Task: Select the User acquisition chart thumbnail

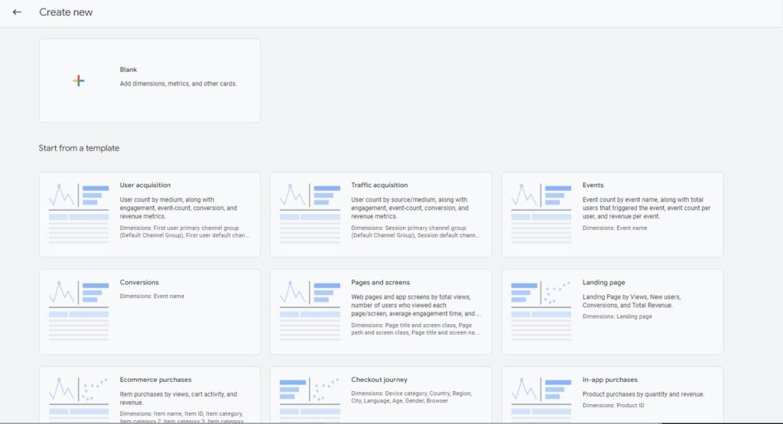Action: 79,214
